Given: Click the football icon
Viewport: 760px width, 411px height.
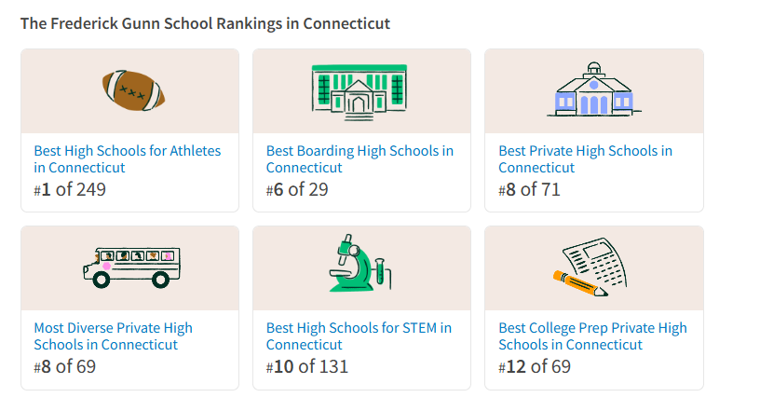Looking at the screenshot, I should coord(133,90).
